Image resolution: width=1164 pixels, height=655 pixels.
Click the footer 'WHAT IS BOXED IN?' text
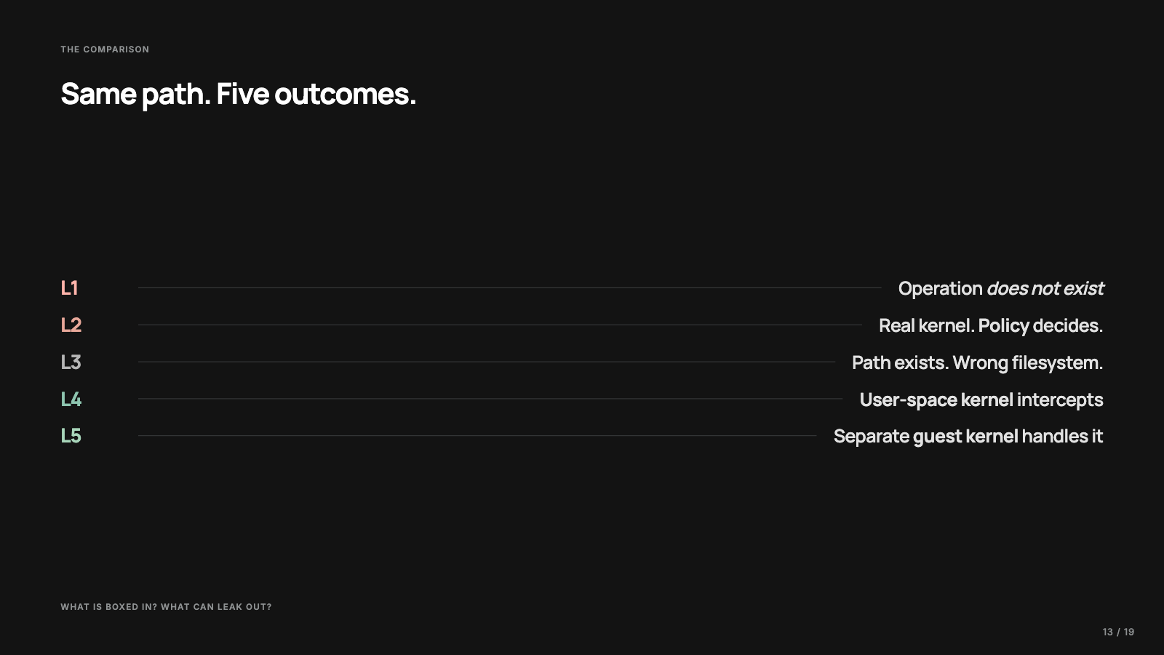click(x=108, y=607)
